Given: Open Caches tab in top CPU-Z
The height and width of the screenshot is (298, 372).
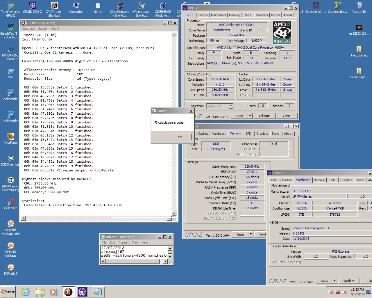Looking at the screenshot, I should [203, 15].
